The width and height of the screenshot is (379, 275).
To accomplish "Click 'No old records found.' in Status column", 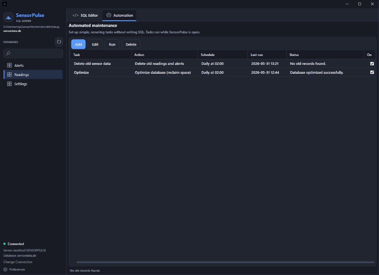I will (308, 64).
